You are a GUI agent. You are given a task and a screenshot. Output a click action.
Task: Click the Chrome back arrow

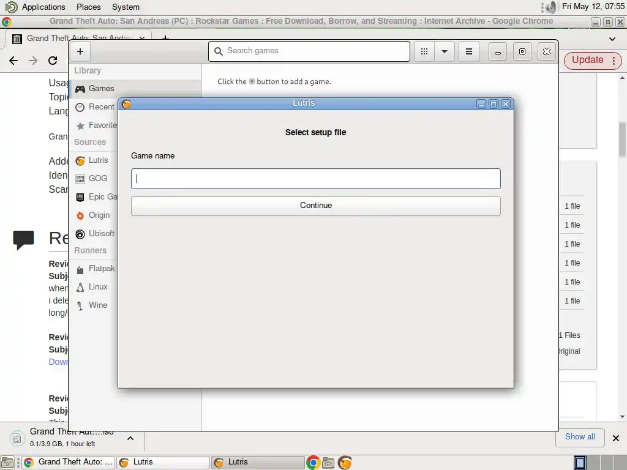point(13,61)
